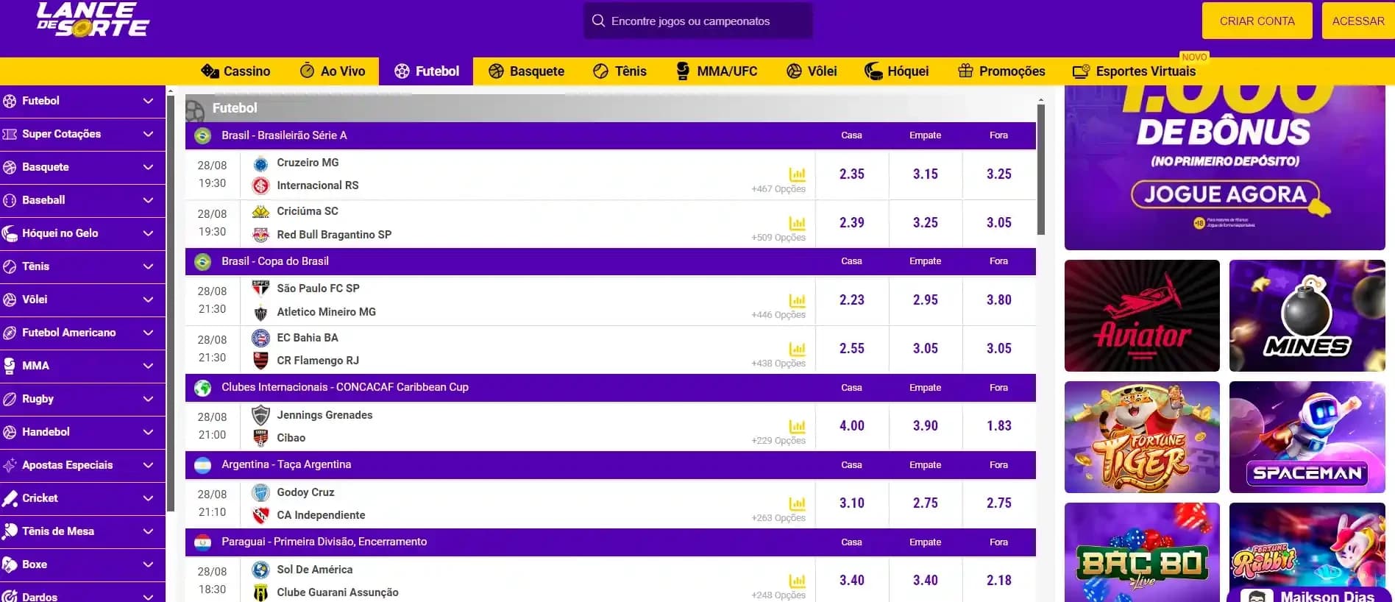
Task: Open +229 Opções for Jennings Grenades match
Action: (778, 441)
